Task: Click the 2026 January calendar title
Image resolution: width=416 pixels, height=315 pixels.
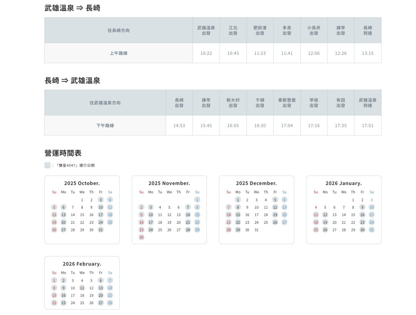Action: [344, 183]
